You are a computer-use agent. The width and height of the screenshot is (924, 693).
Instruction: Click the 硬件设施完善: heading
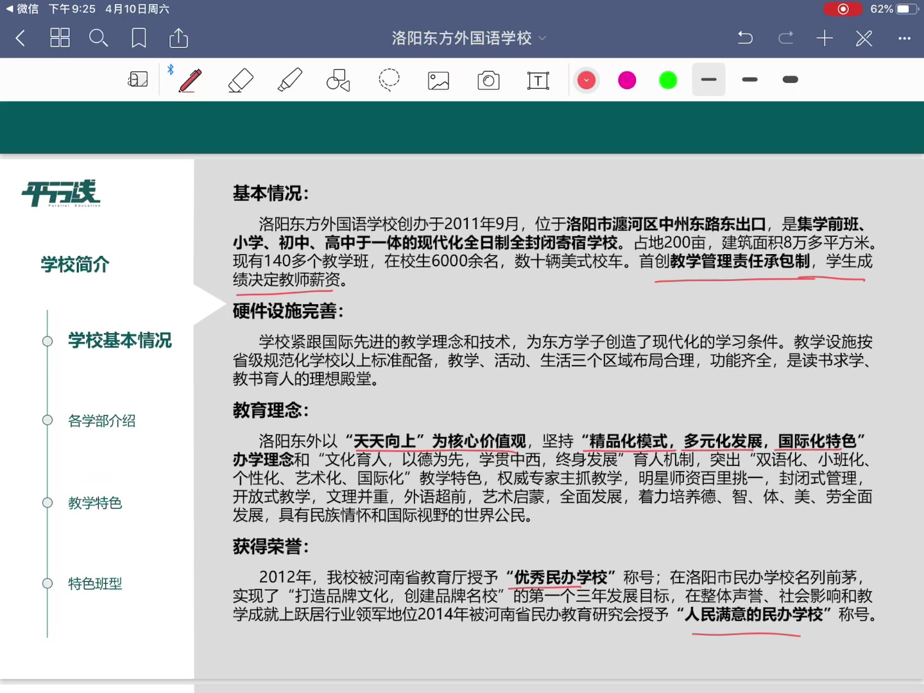tap(288, 311)
